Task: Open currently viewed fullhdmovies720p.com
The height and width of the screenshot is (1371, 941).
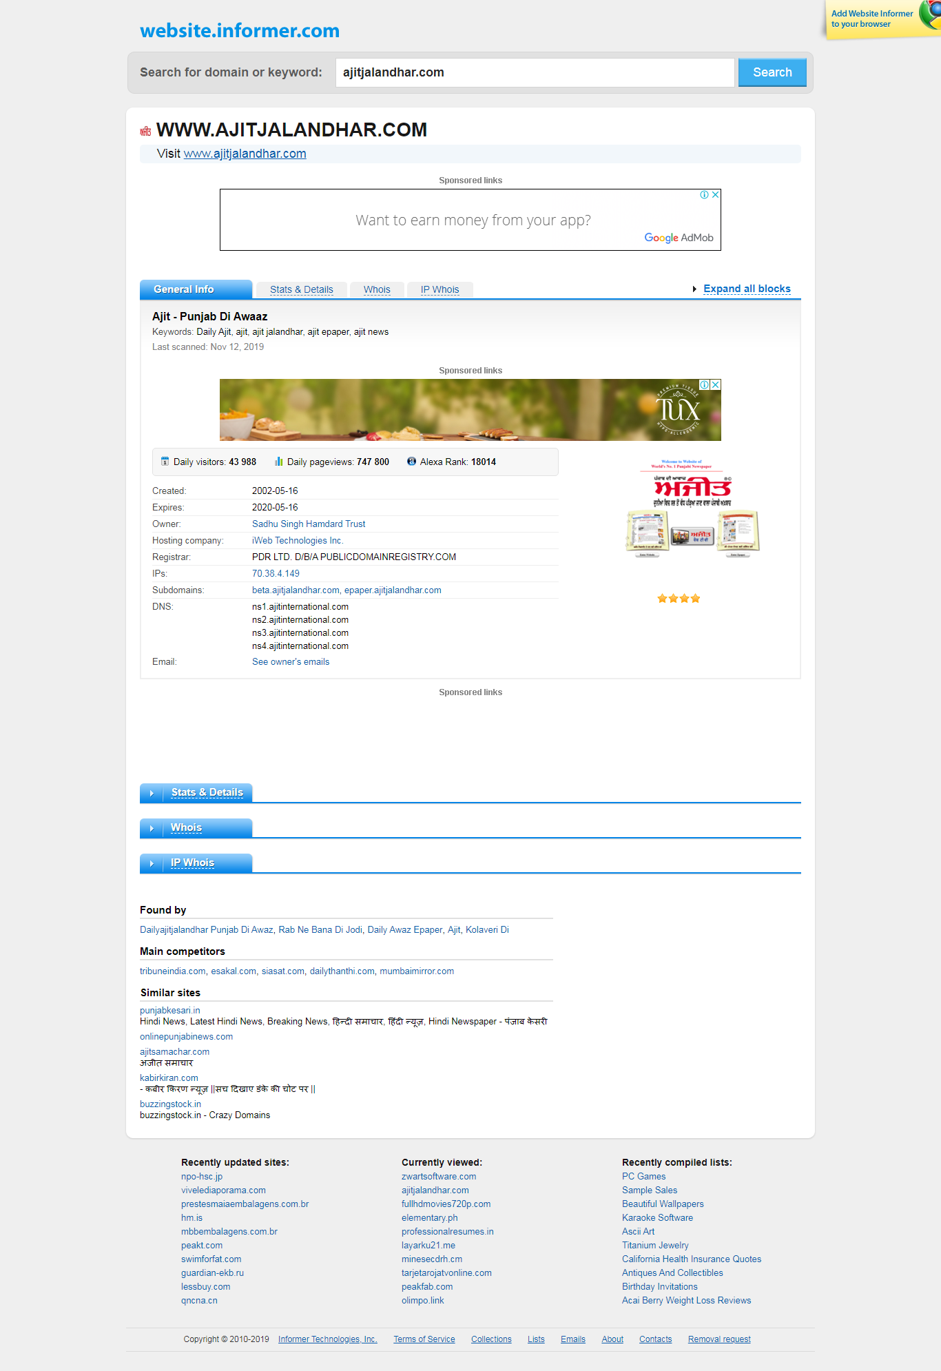Action: pos(446,1204)
